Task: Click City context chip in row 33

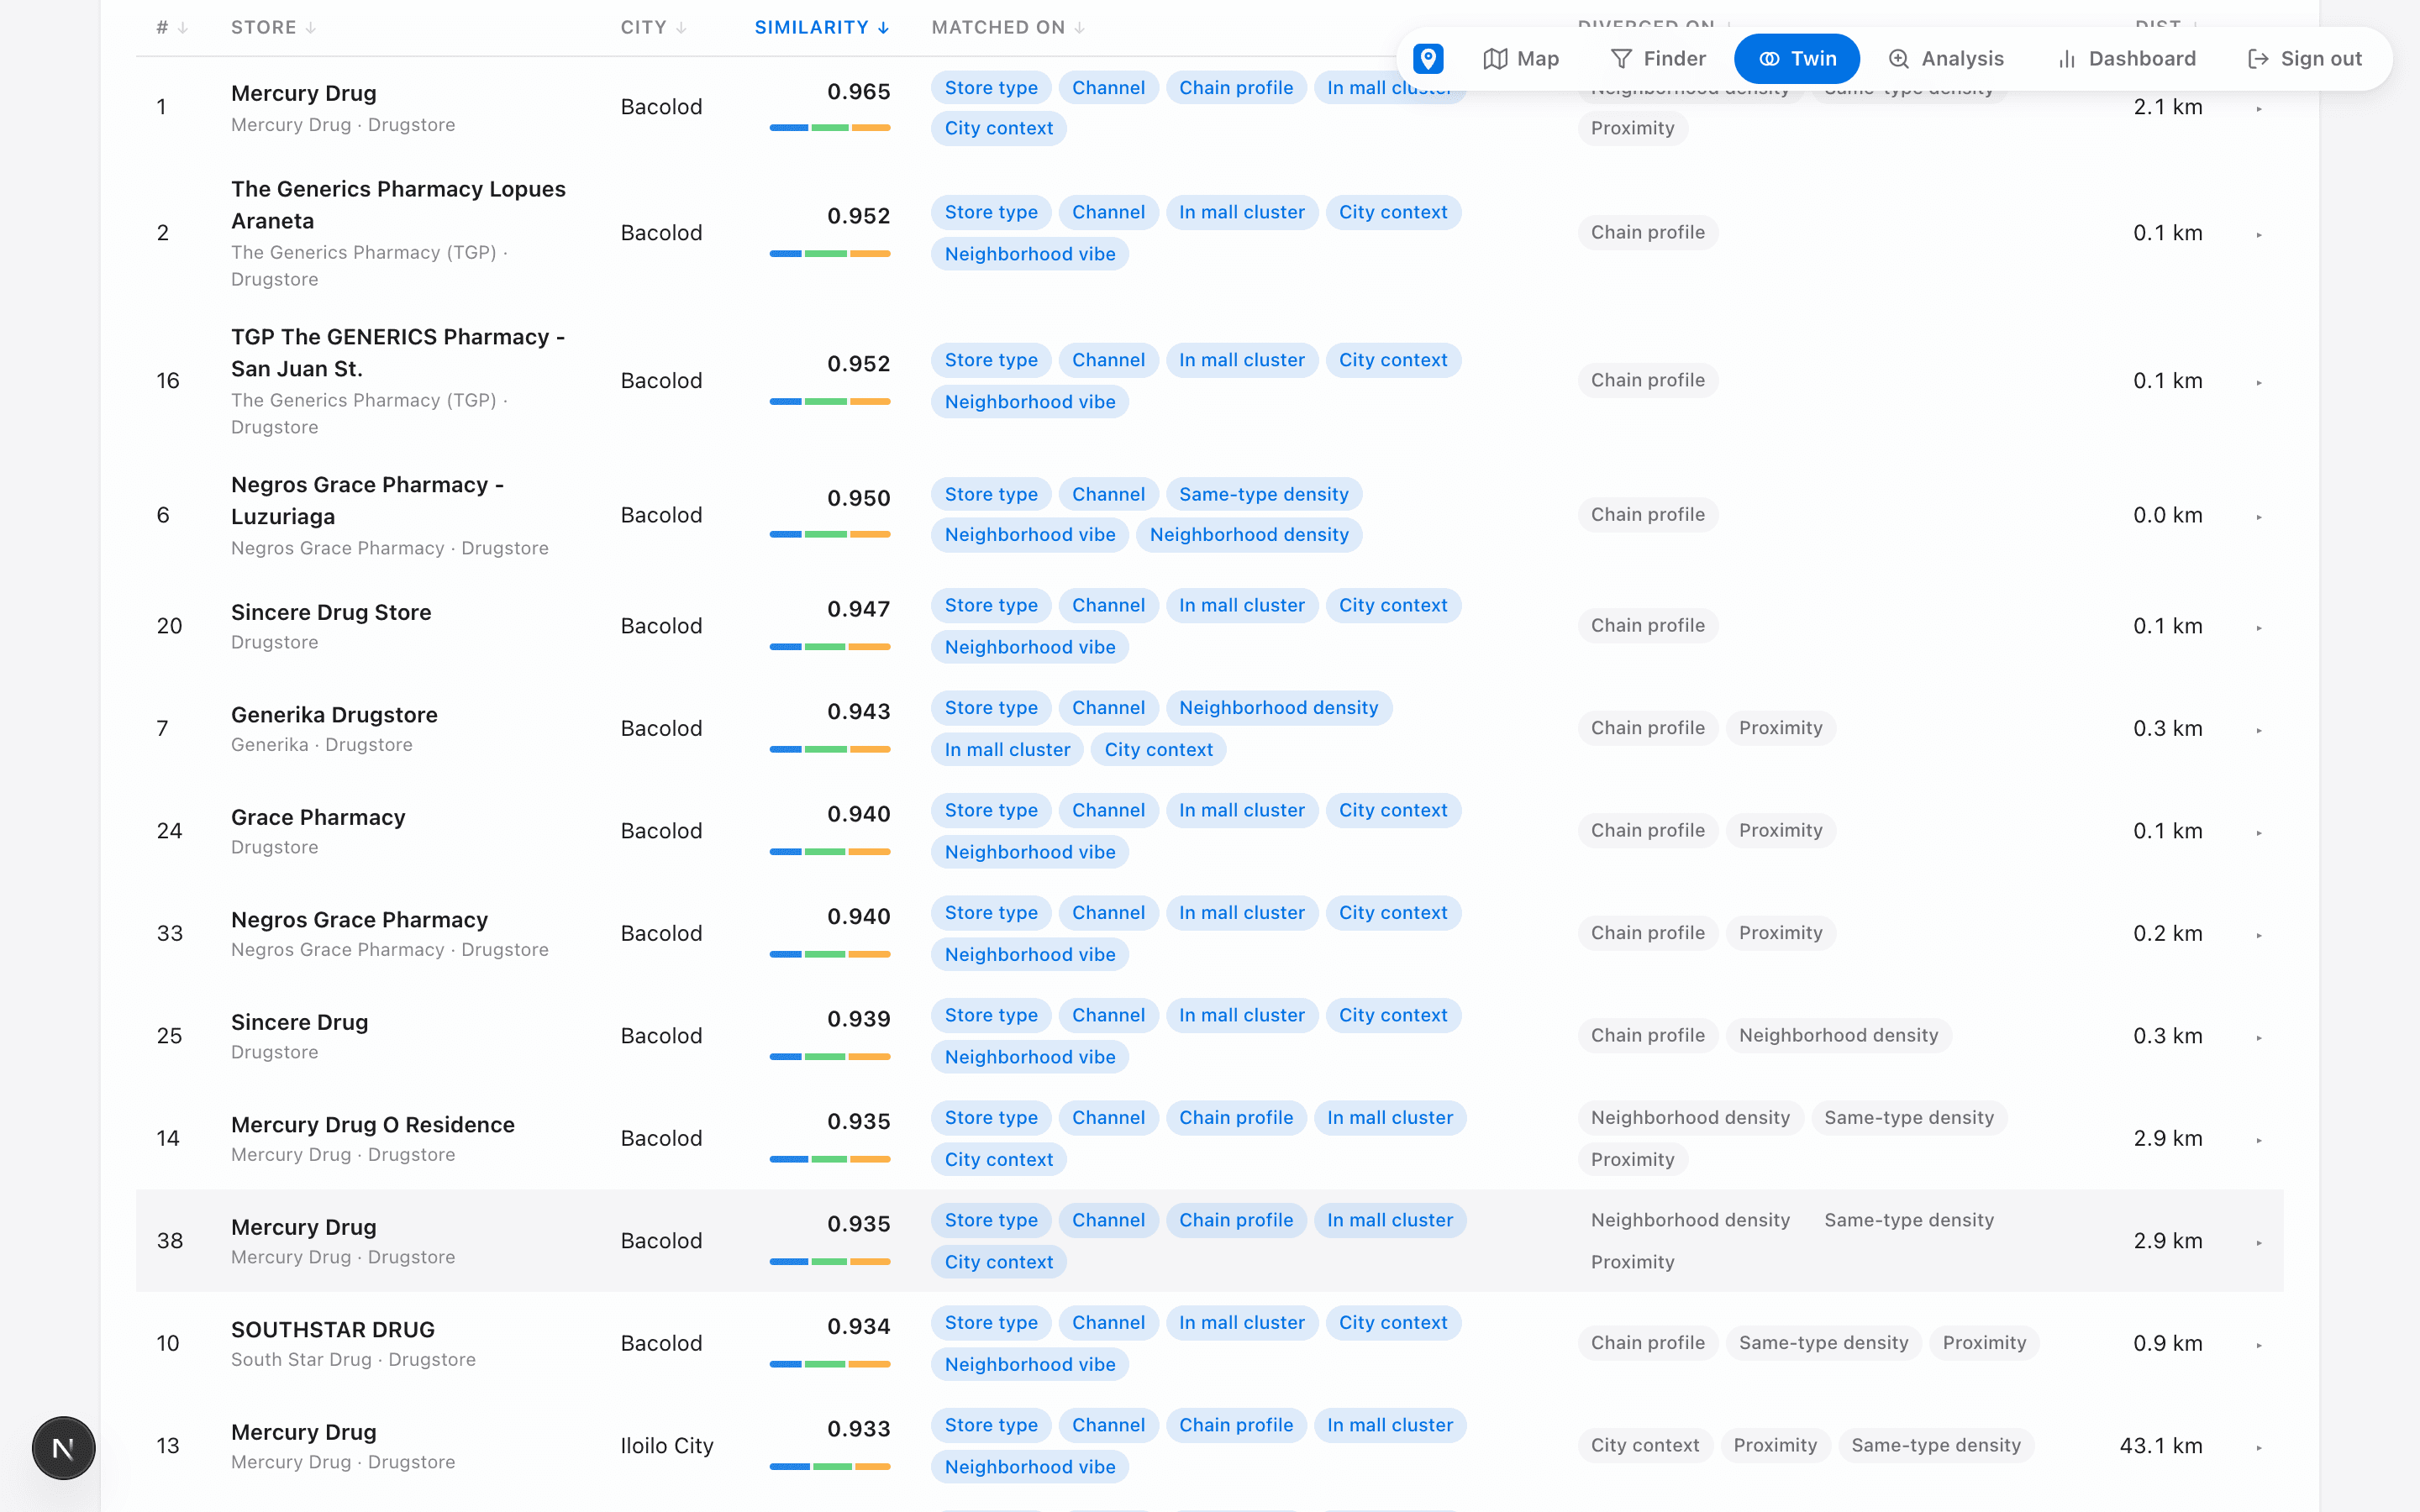Action: (x=1393, y=913)
